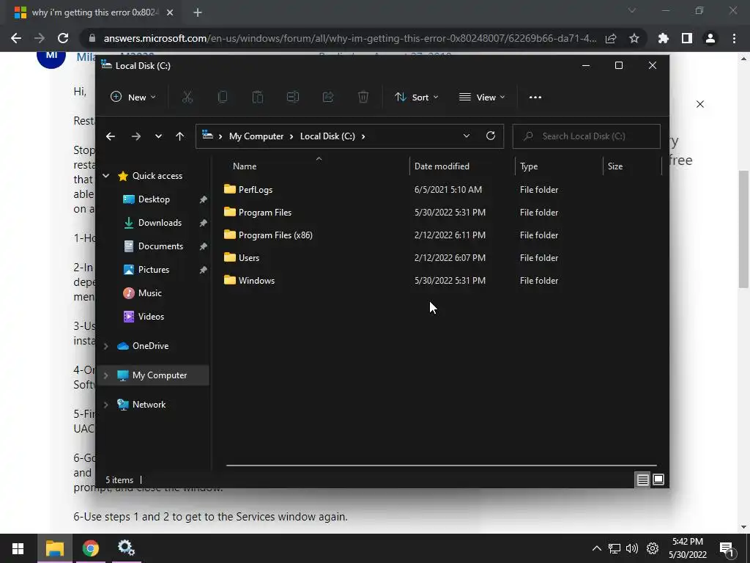750x563 pixels.
Task: Collapse the Quick access tree
Action: 105,176
